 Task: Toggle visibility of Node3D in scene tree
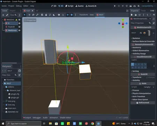click(20, 27)
